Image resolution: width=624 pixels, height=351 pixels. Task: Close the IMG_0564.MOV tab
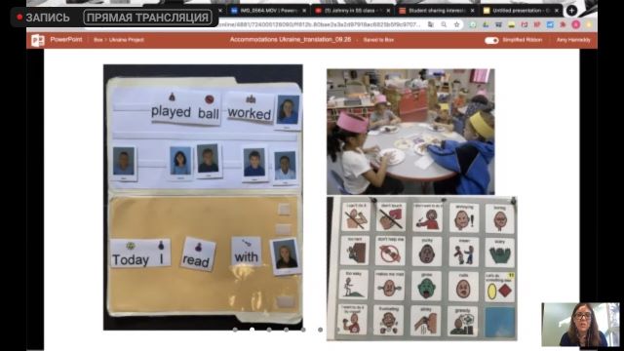point(304,11)
